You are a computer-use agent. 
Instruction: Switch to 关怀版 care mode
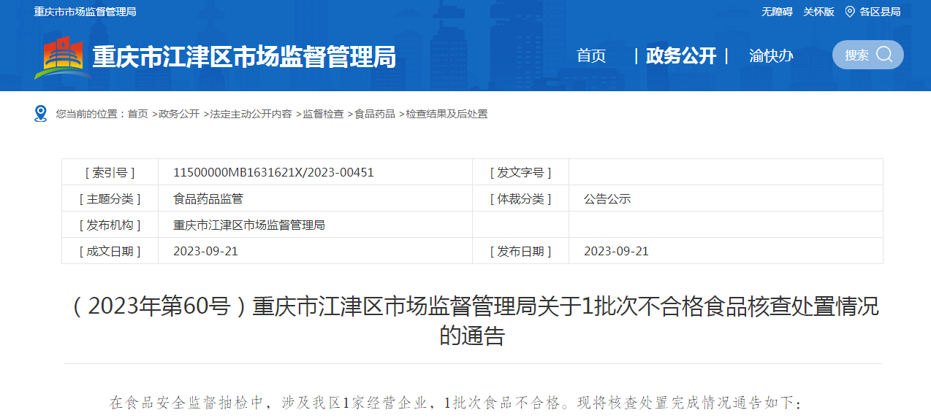tap(818, 12)
